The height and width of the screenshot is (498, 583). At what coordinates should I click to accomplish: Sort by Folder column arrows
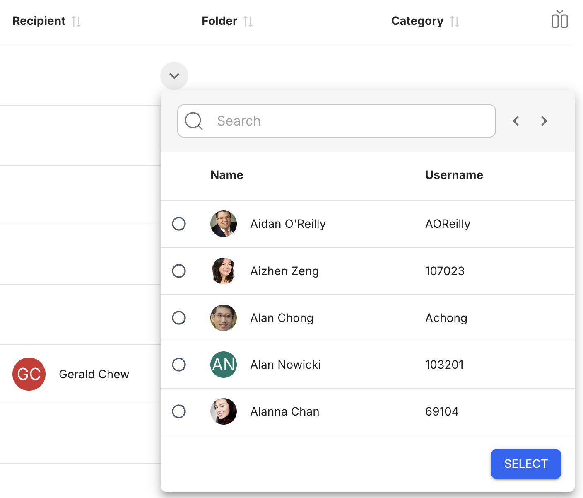(248, 21)
